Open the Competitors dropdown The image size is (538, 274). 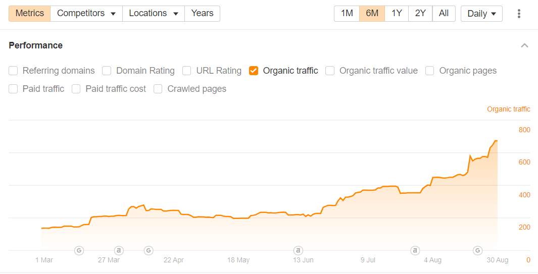(x=86, y=14)
